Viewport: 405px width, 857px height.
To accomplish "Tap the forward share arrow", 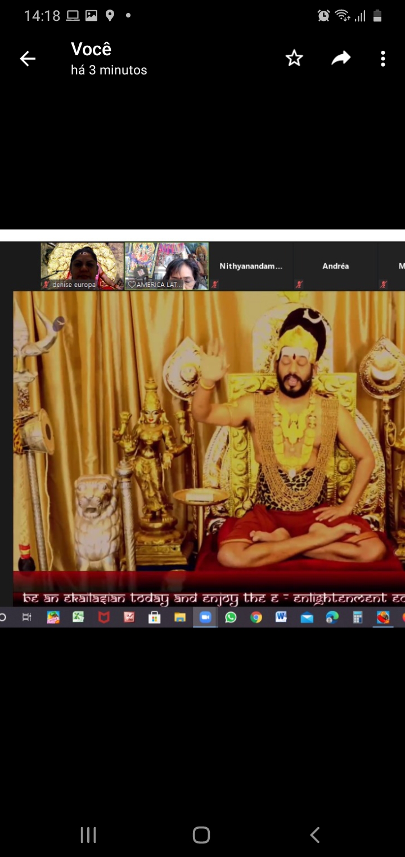I will click(341, 58).
